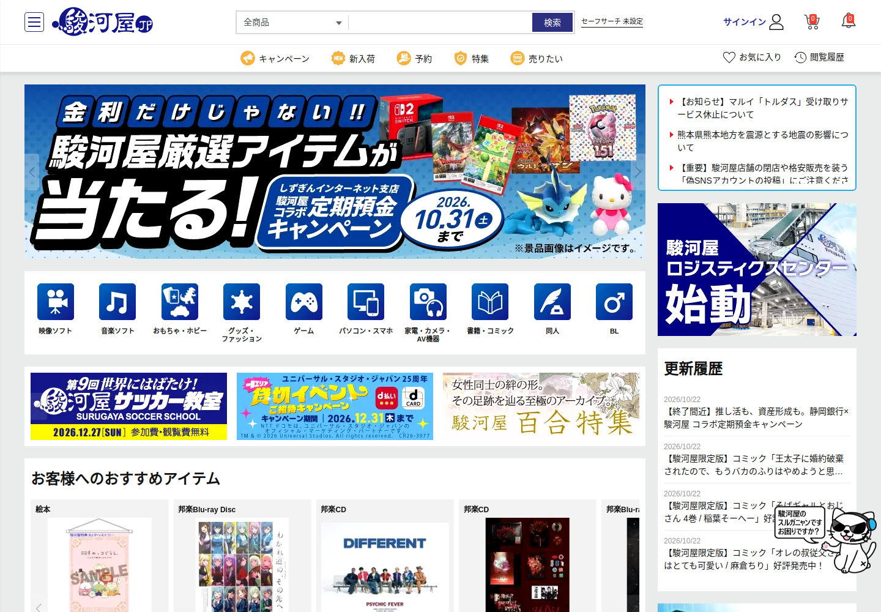881x612 pixels.
Task: Open the スルガニャン help chat
Action: (x=826, y=539)
